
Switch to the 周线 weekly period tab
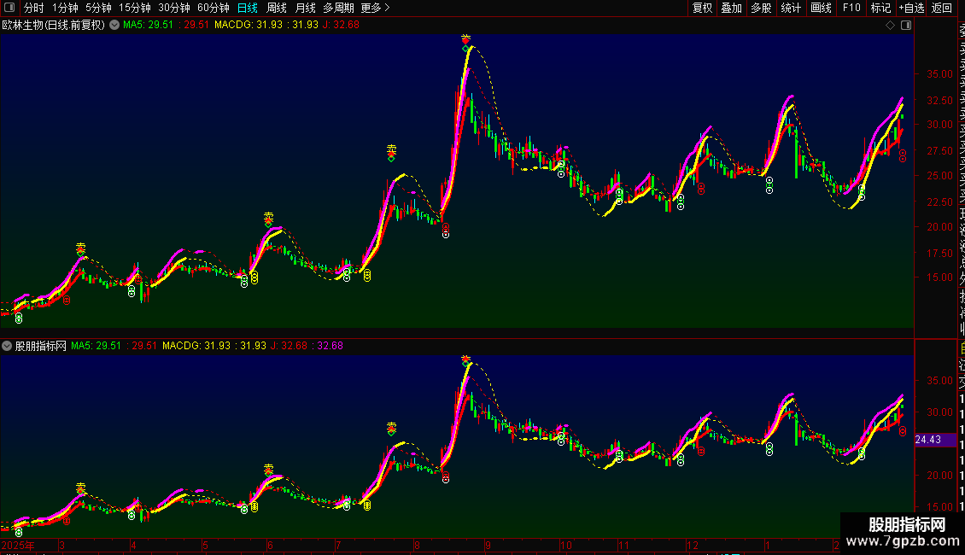pos(277,8)
